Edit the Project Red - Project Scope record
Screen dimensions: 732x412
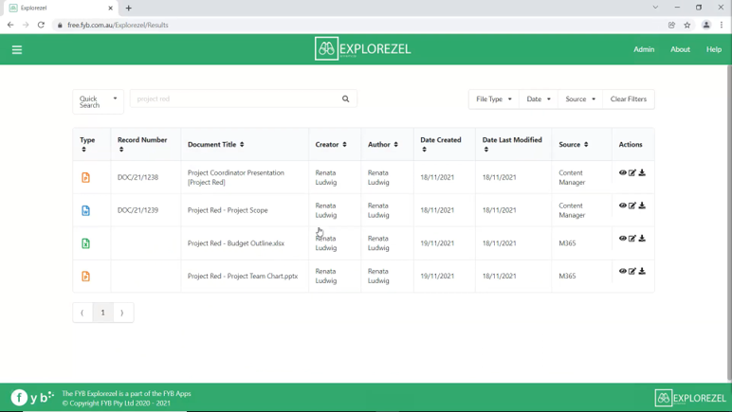click(632, 206)
